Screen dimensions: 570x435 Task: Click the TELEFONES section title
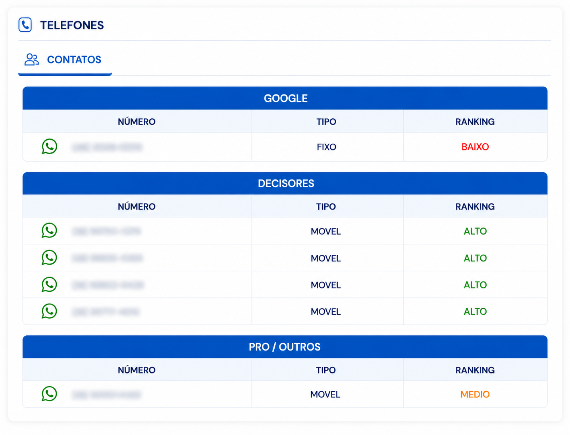coord(72,25)
